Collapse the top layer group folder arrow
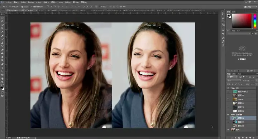The height and width of the screenshot is (139, 258). (x=231, y=88)
